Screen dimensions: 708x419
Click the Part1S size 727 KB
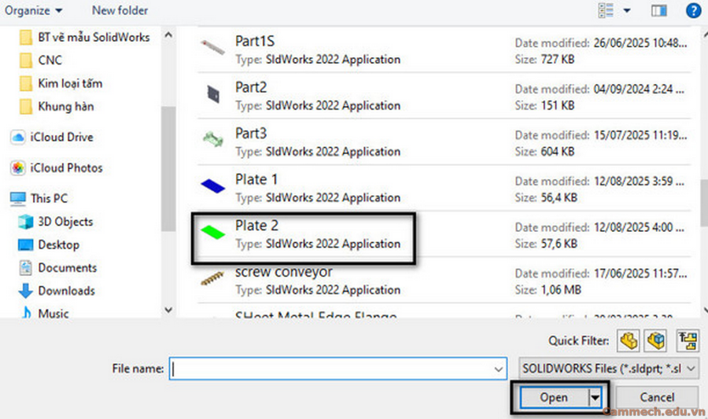point(558,60)
